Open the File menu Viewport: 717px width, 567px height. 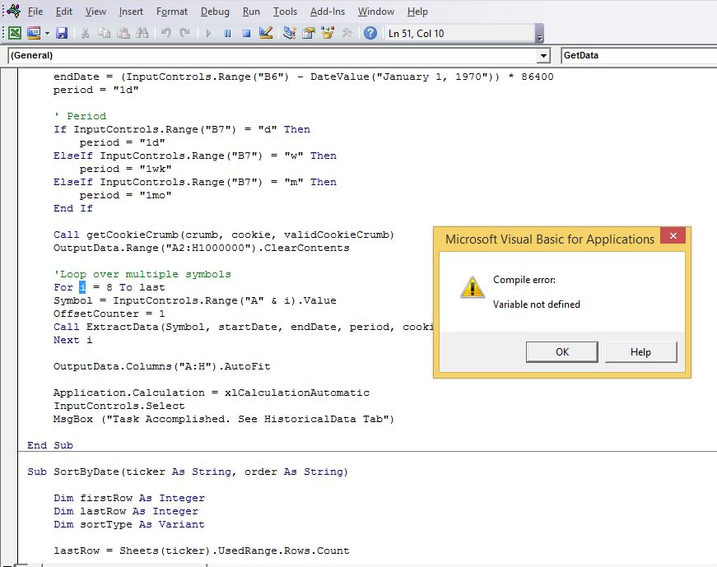point(35,12)
